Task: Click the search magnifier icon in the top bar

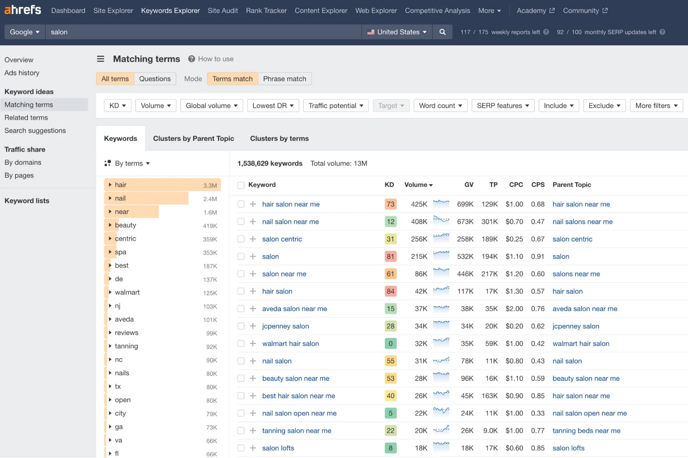Action: [442, 32]
